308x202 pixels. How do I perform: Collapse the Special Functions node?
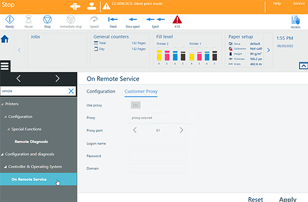click(x=8, y=129)
